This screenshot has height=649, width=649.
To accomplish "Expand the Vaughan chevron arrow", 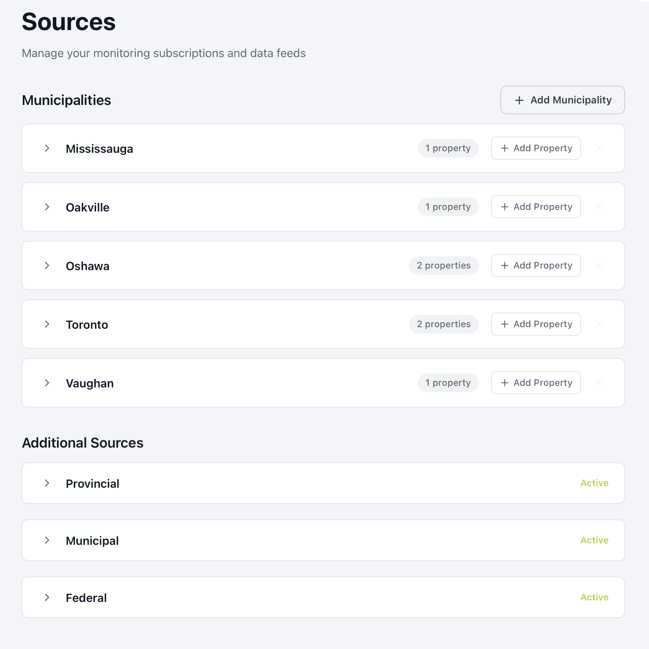I will tap(47, 383).
